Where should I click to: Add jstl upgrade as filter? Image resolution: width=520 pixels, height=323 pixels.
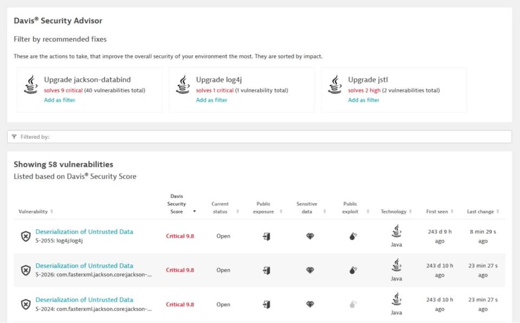[363, 100]
